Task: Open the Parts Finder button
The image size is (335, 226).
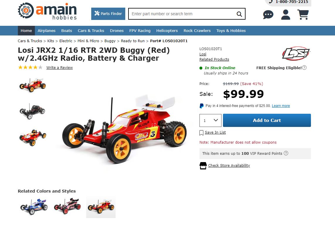Action: coord(108,14)
